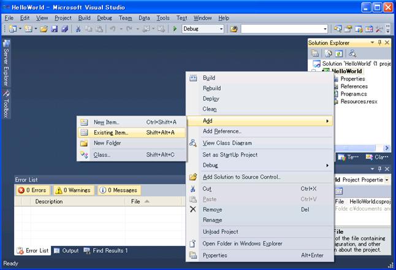This screenshot has width=396, height=270.
Task: Pin the Solution Explorer panel
Action: (x=379, y=42)
